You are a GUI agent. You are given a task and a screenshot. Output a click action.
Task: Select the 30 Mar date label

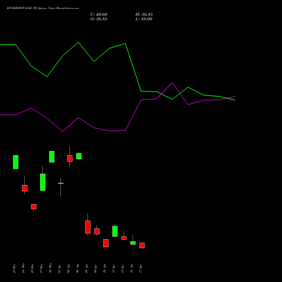[x=50, y=268]
